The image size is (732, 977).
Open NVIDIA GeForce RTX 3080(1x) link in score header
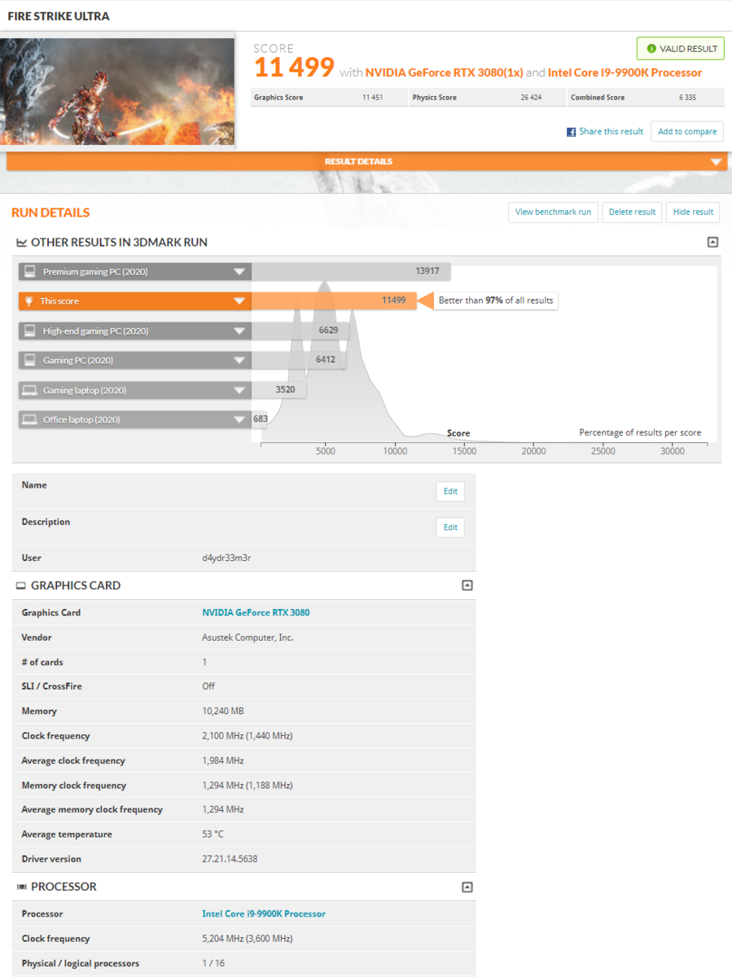point(444,73)
